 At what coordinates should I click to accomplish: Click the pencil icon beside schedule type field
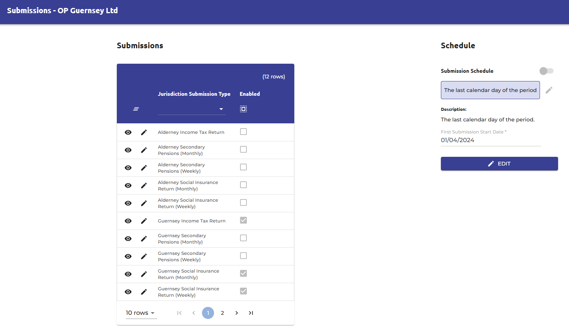tap(549, 90)
